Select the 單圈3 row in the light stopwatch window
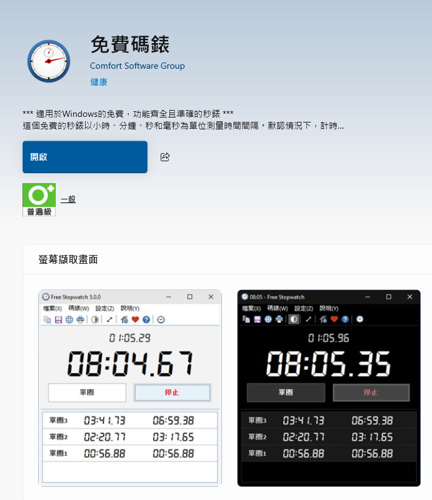 point(130,420)
